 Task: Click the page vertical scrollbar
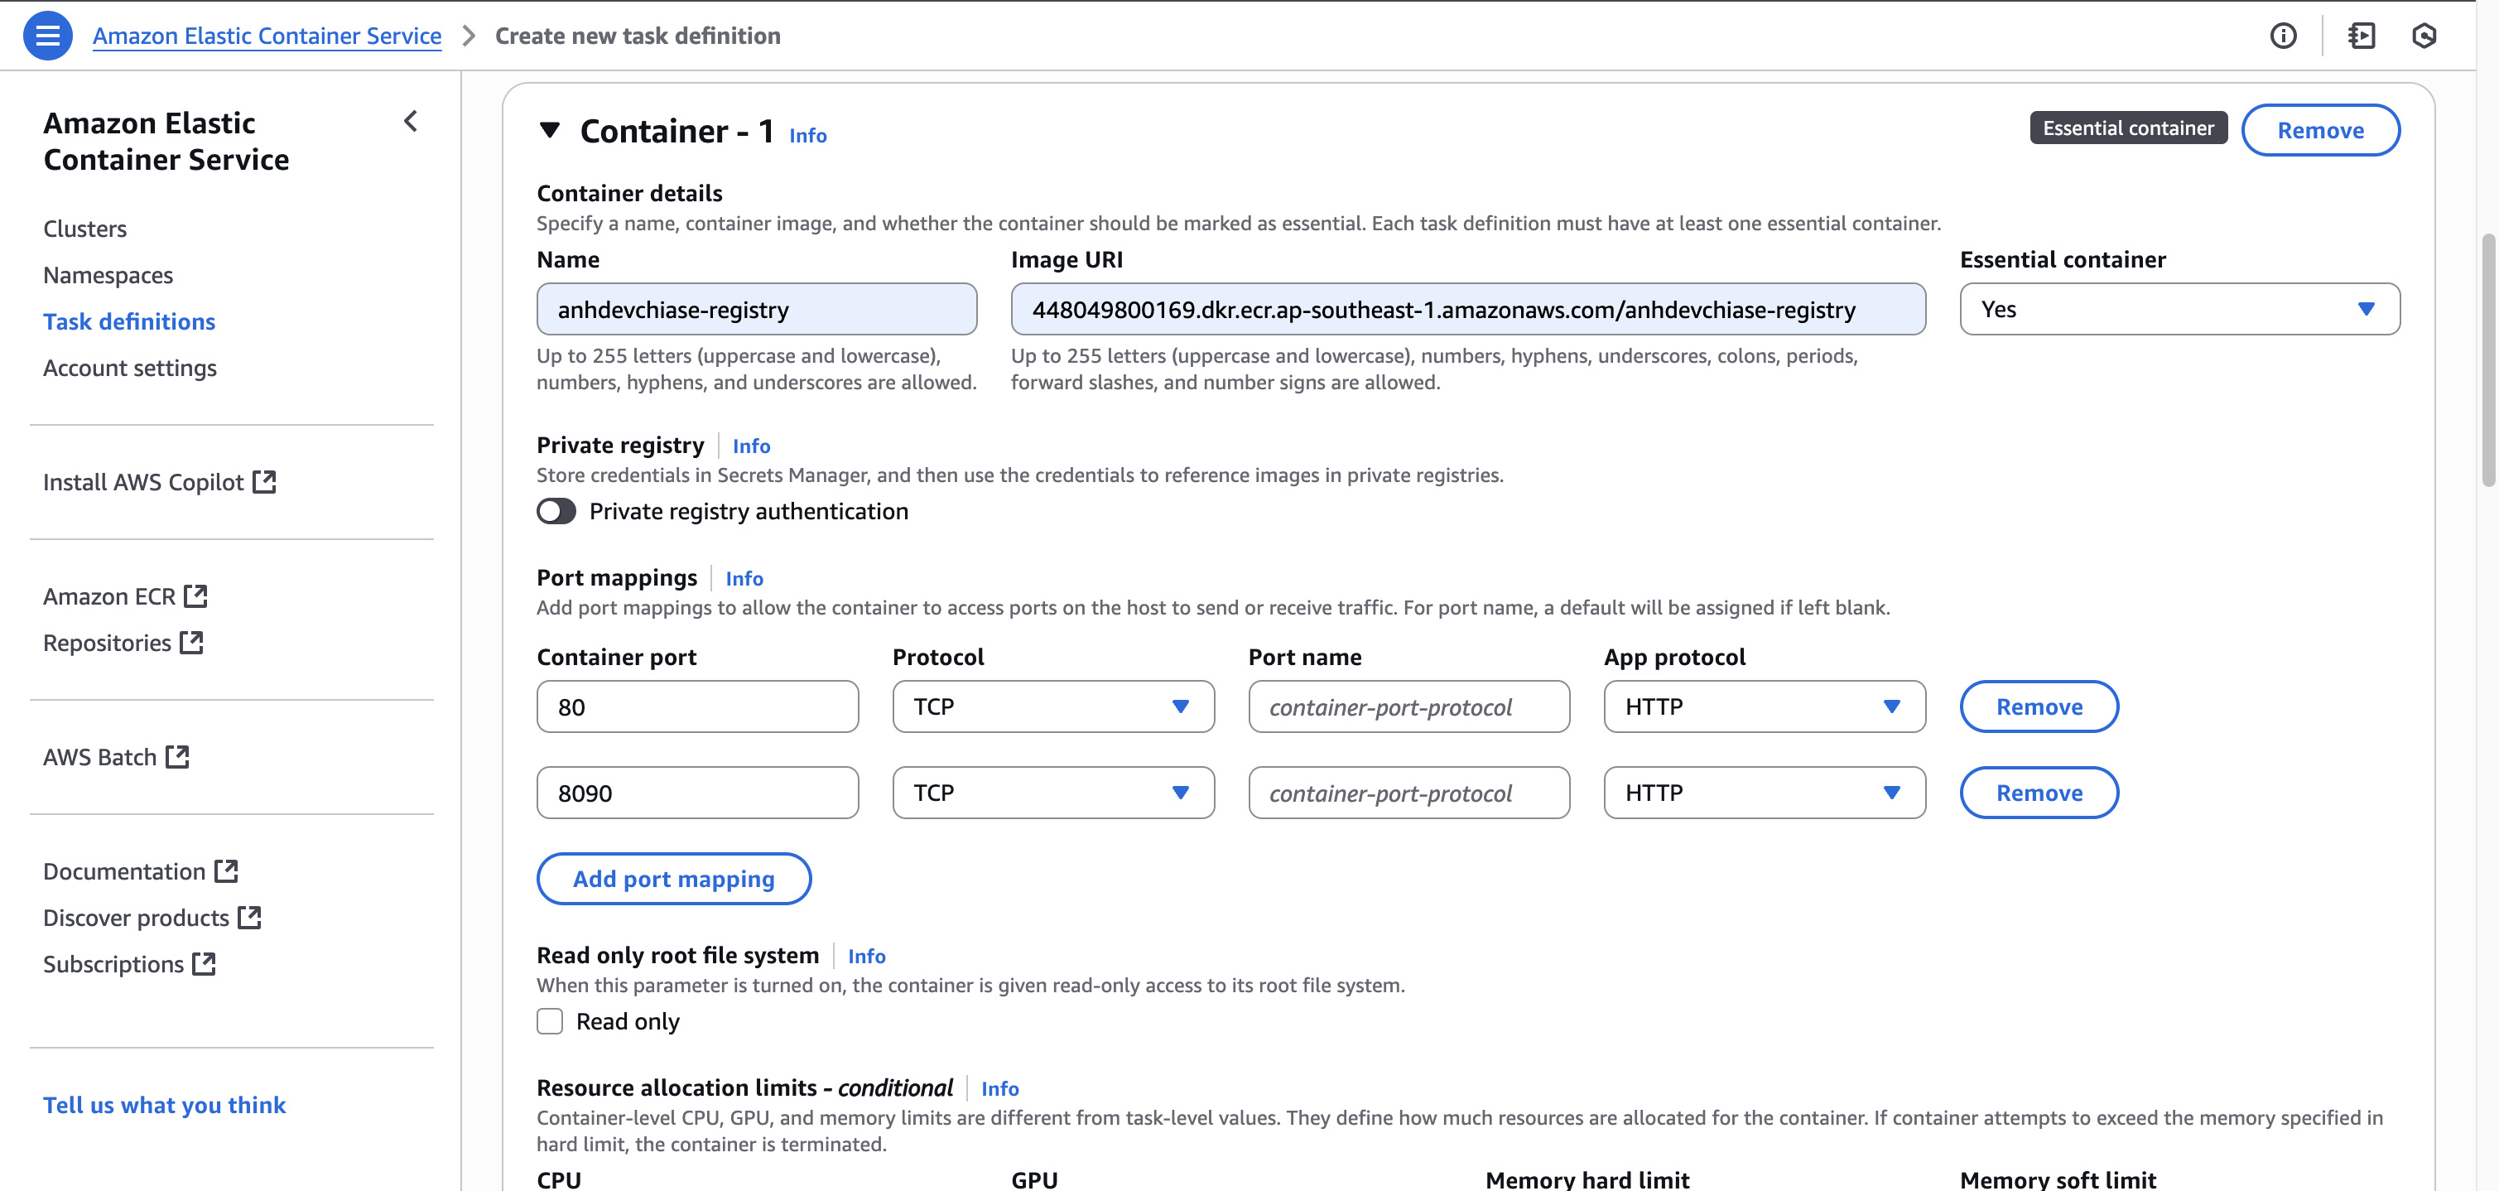(2487, 359)
